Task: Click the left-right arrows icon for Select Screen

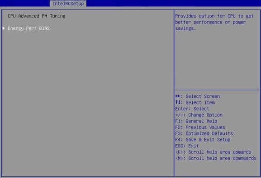Action: coord(178,96)
